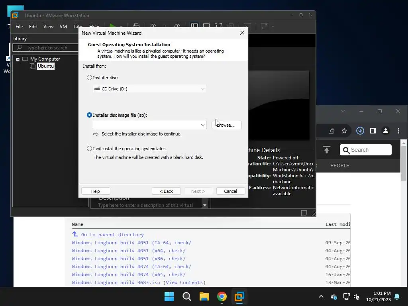Open Windows Longhorn build 4074 (x64 link
408x306 pixels.
point(129,275)
